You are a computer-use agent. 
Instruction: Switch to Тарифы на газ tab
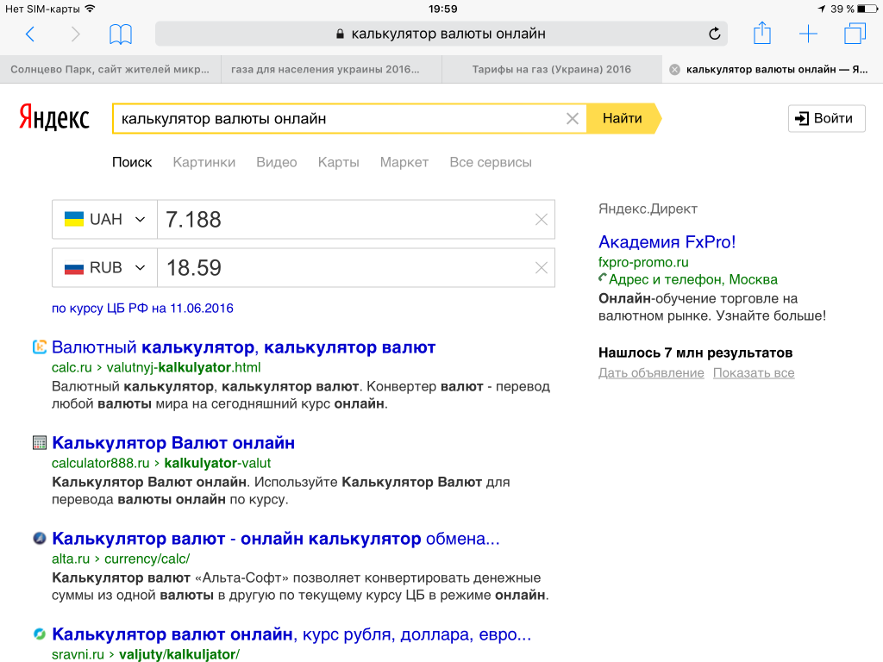point(552,70)
